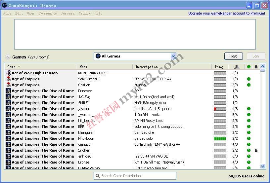Select description 'rm 1.0a no(tool and wall)'
Screen dimensions: 270x183
tap(154, 97)
